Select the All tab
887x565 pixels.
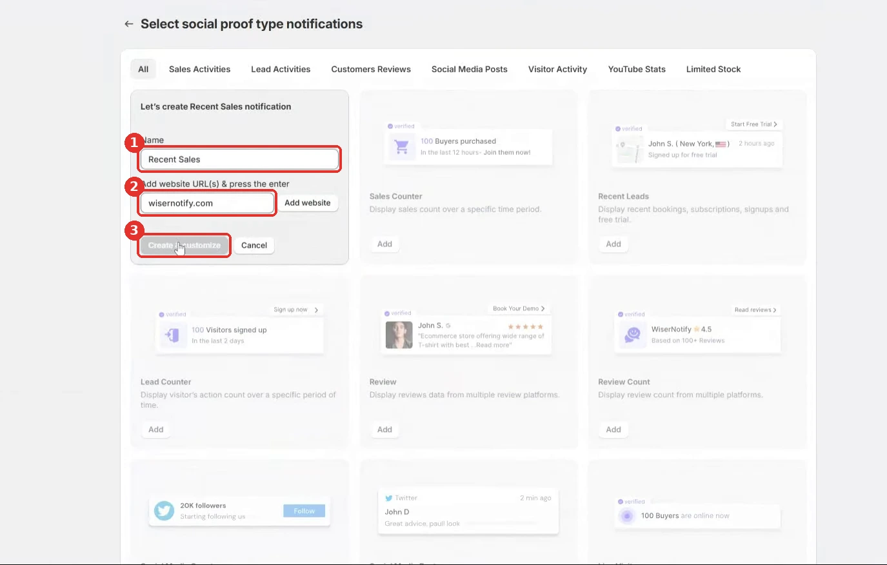143,69
